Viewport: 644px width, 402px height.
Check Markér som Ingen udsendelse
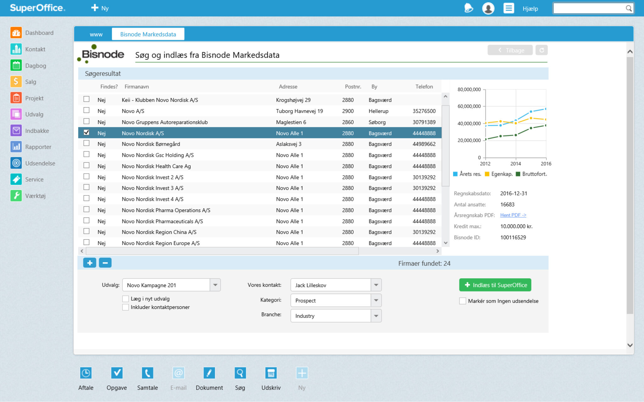point(463,301)
